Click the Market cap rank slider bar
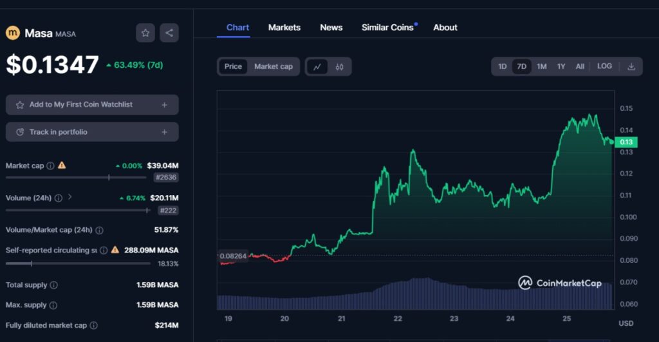 (76, 178)
